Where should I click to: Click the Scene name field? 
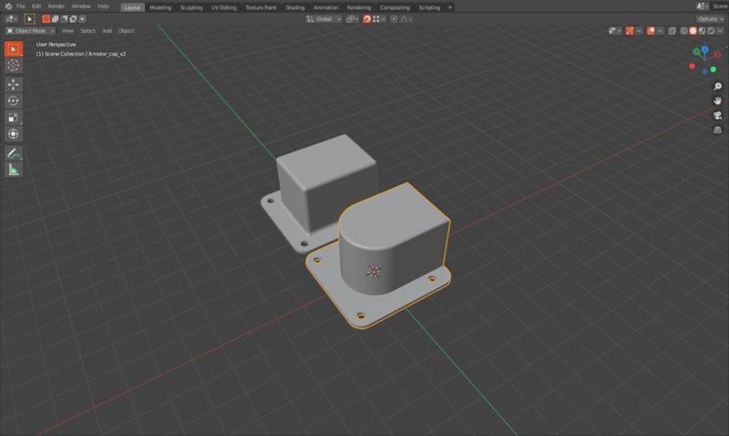click(x=720, y=6)
